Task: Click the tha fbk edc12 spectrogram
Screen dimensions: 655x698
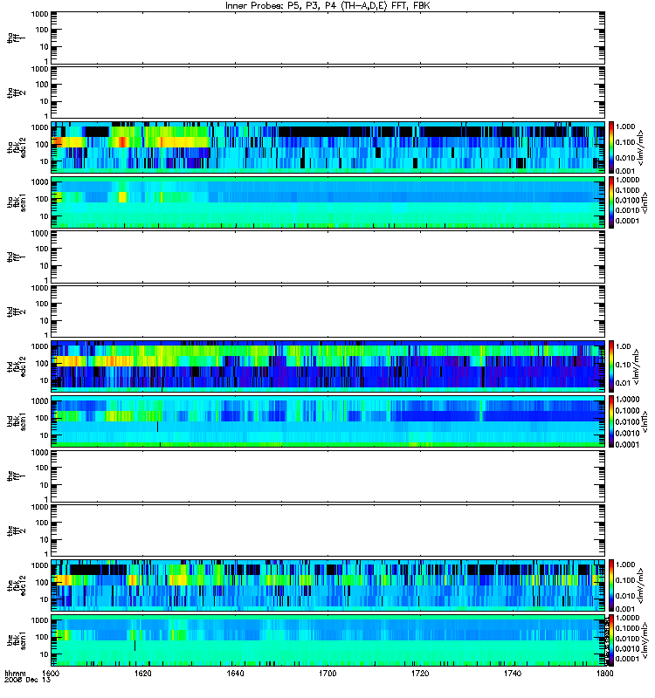Action: 327,147
